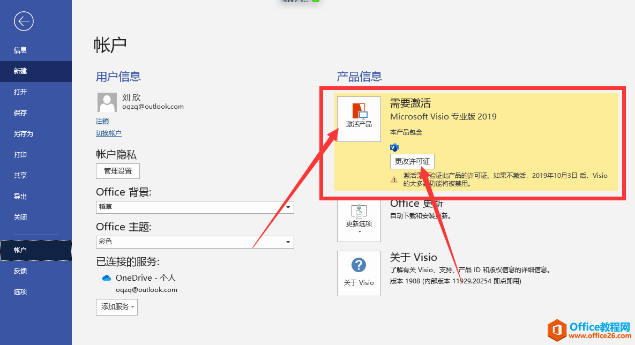635x345 pixels.
Task: Click the OneDrive cloud icon
Action: (107, 278)
